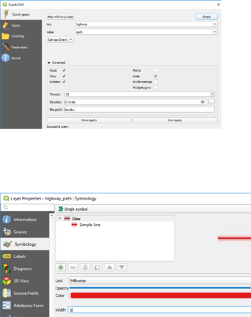This screenshot has height=317, width=251.
Task: Close the QuickOSM window
Action: click(218, 4)
